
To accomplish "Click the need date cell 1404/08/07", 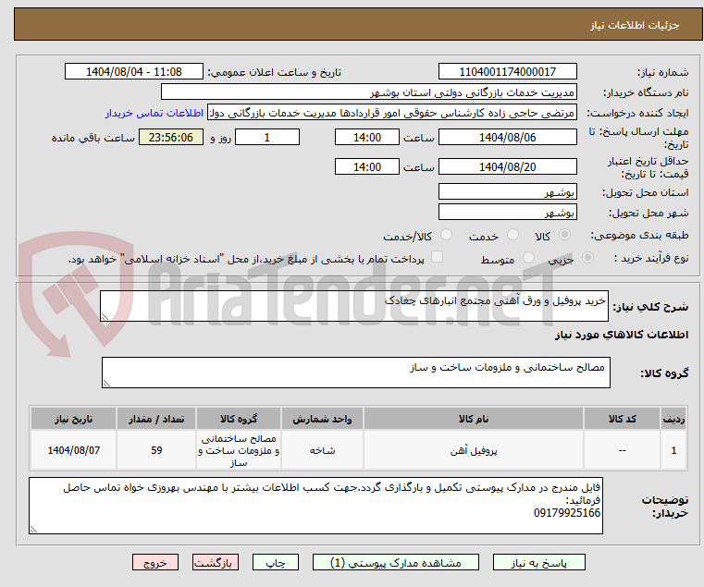I will (x=74, y=450).
